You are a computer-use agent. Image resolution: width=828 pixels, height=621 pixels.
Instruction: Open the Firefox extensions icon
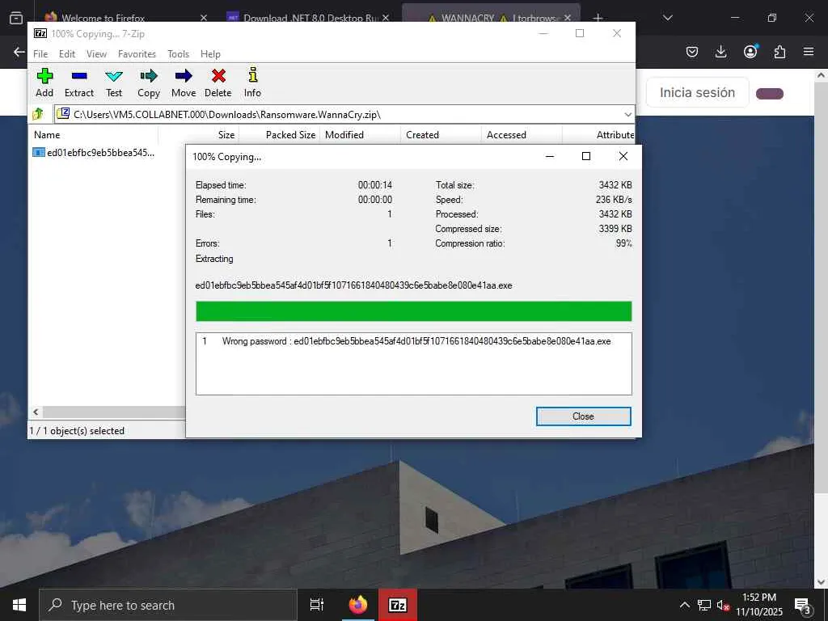779,52
